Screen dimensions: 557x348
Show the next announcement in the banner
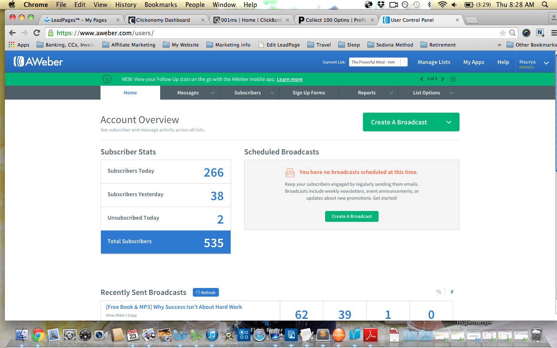(443, 79)
